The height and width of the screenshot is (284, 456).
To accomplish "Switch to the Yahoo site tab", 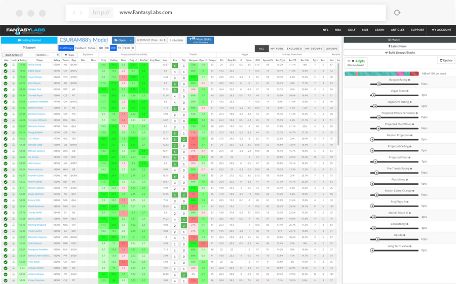I will tap(92, 48).
